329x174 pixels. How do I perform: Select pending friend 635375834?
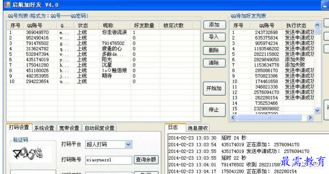click(x=272, y=38)
